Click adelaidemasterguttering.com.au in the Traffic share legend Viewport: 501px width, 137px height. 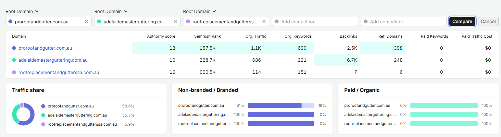tap(77, 115)
